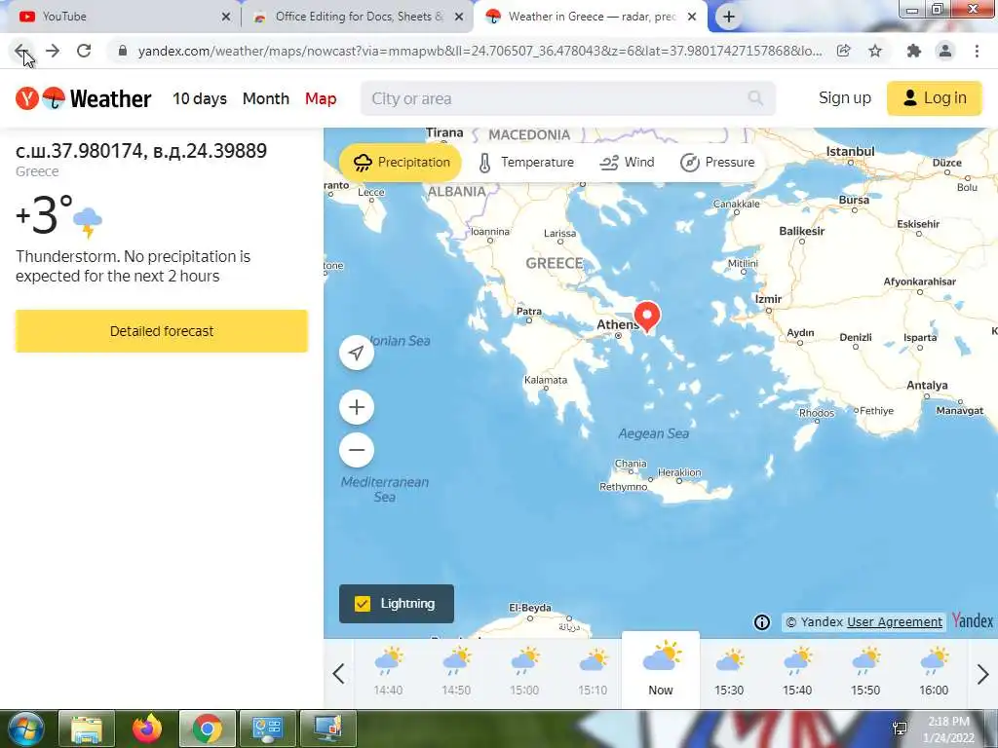This screenshot has width=998, height=748.
Task: Click the Heraklion label on the map
Action: [x=679, y=472]
